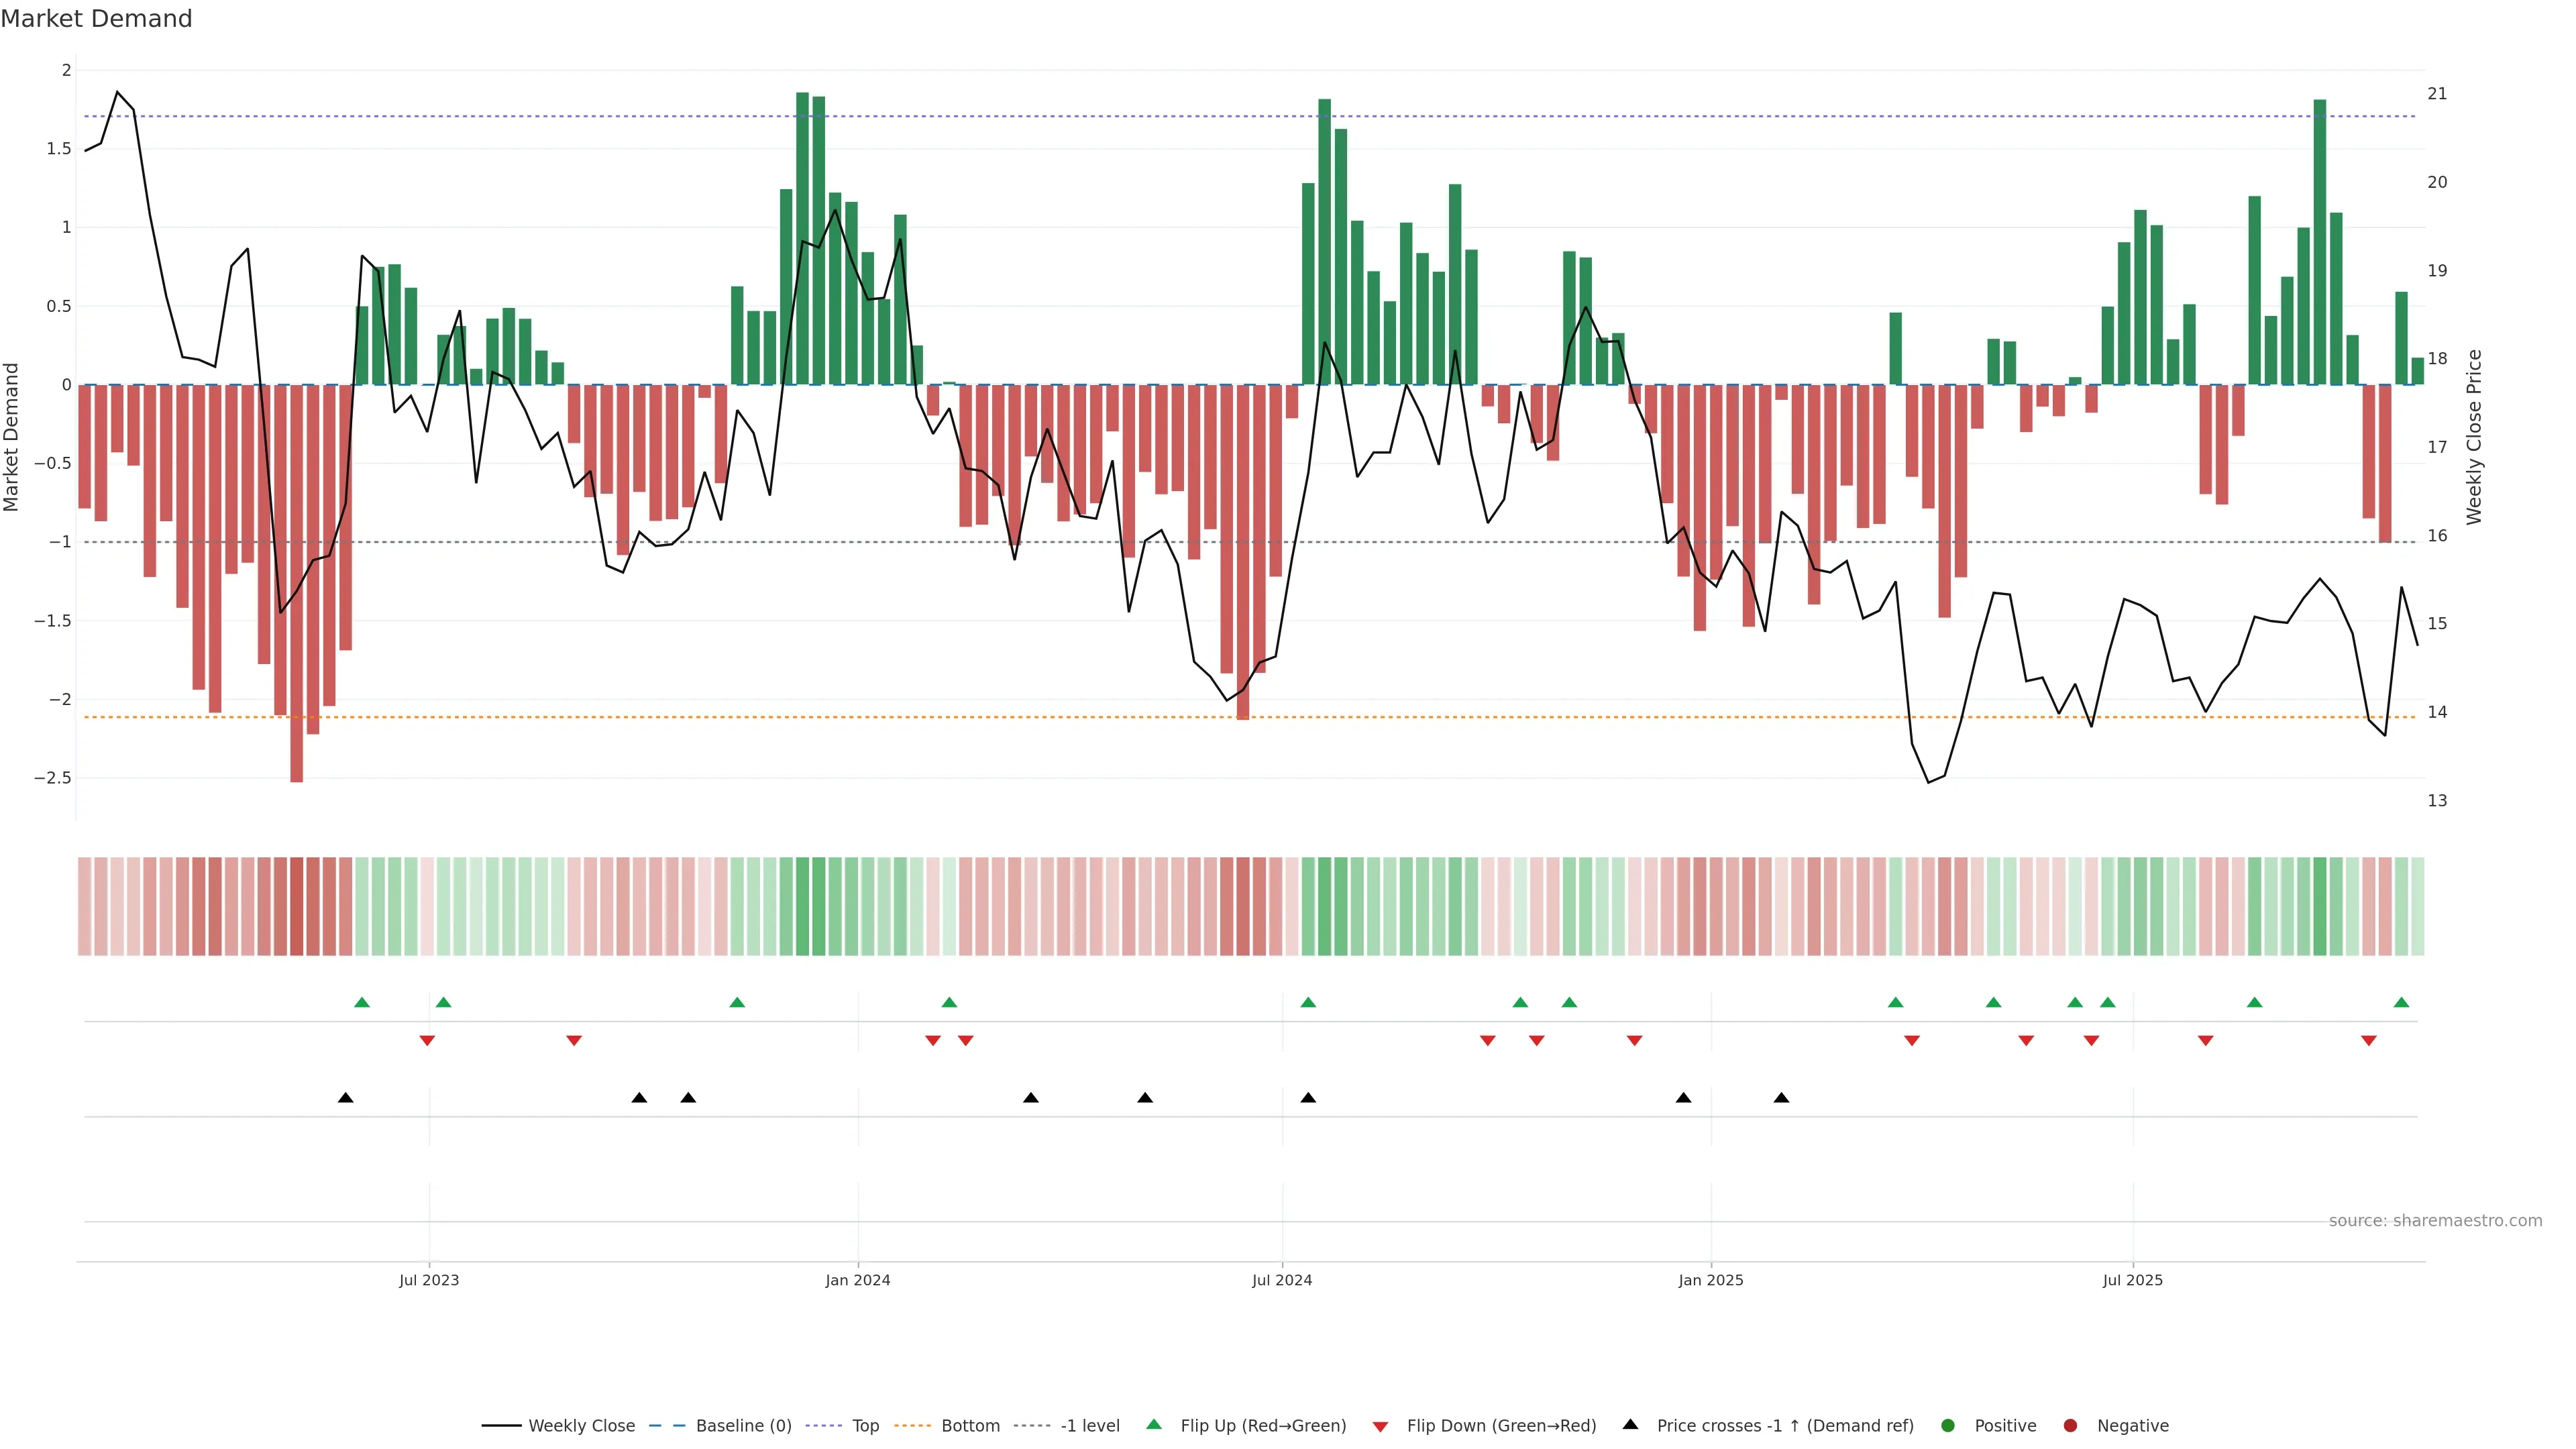Click the first black price-cross triangle marker

pyautogui.click(x=346, y=1098)
